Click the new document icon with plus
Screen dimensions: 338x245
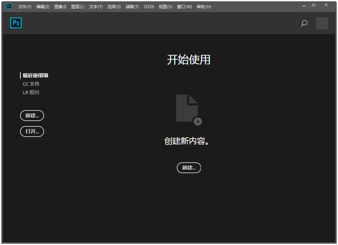pos(189,110)
